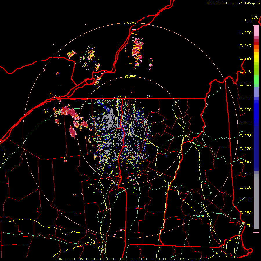Select the 0.360 scale value

(x=246, y=187)
